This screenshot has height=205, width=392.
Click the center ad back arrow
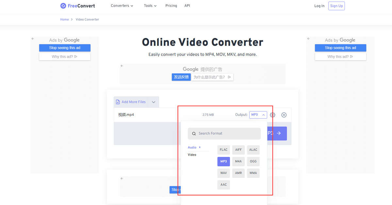tap(122, 66)
